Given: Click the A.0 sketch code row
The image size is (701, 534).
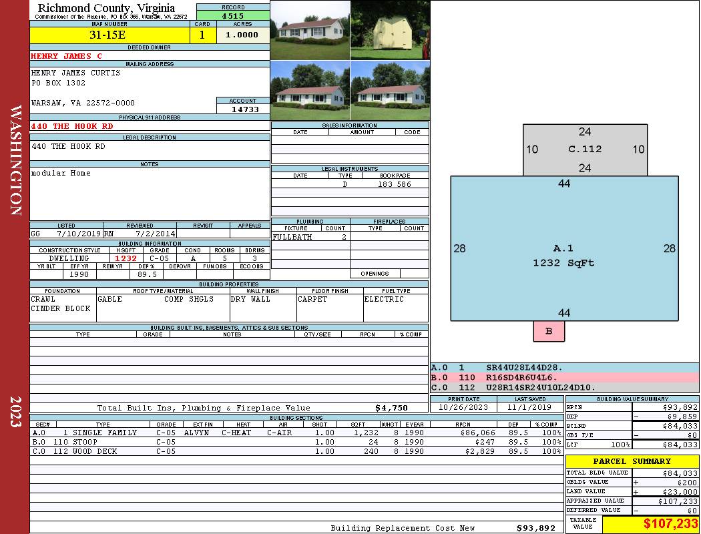Looking at the screenshot, I should click(564, 367).
